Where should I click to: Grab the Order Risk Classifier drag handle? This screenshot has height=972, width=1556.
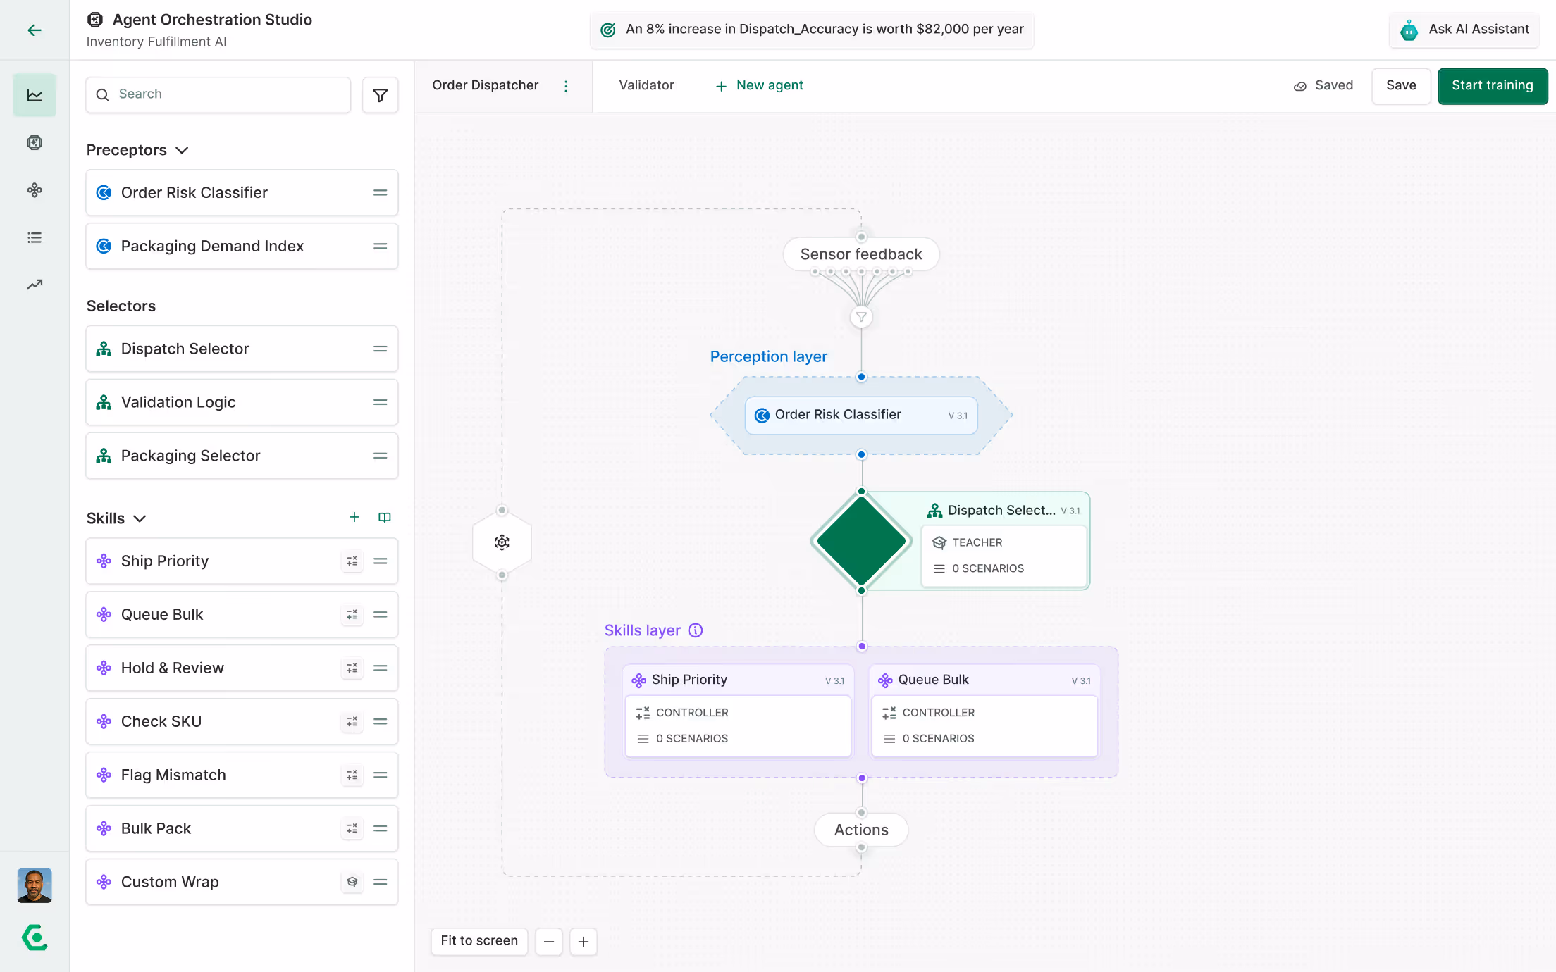(380, 192)
